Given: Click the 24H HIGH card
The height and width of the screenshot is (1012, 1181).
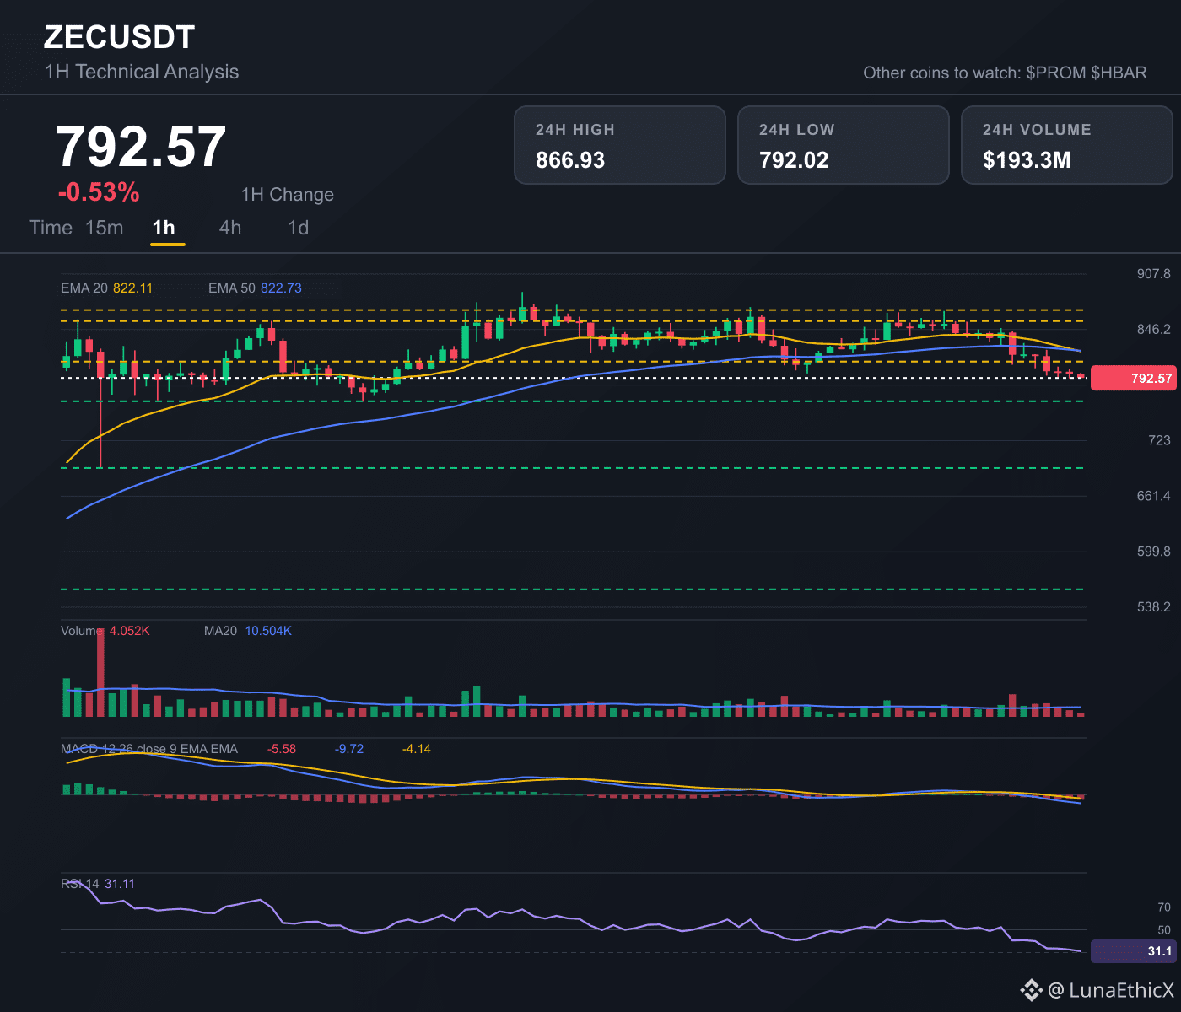Looking at the screenshot, I should (620, 145).
